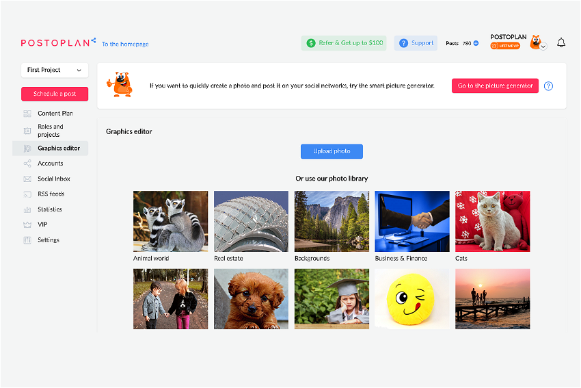
Task: Open Content Plan from sidebar
Action: pyautogui.click(x=55, y=114)
